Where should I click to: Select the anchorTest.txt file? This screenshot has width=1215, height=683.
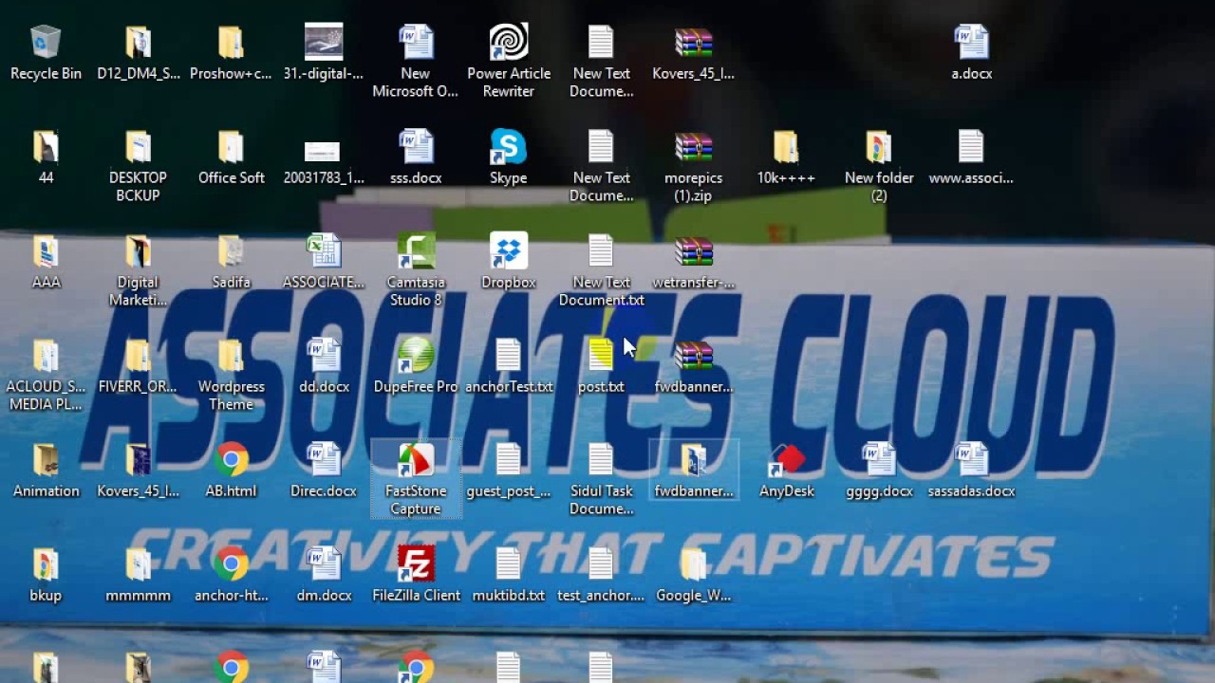[x=509, y=366]
